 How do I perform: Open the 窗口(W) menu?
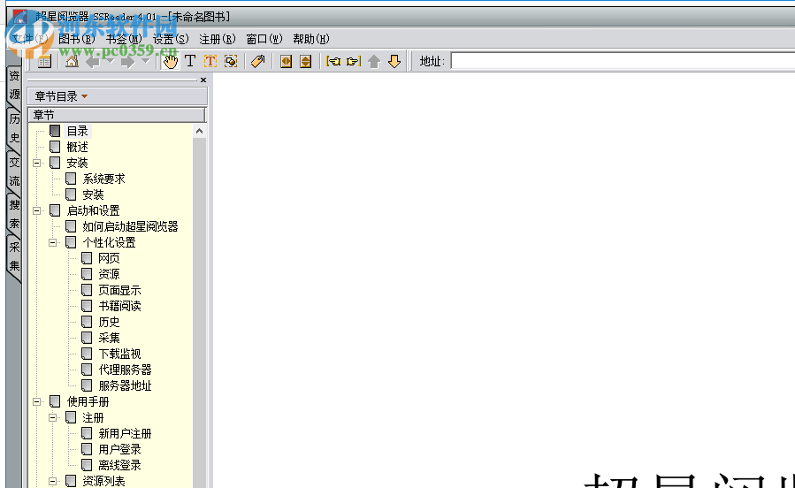click(x=264, y=39)
